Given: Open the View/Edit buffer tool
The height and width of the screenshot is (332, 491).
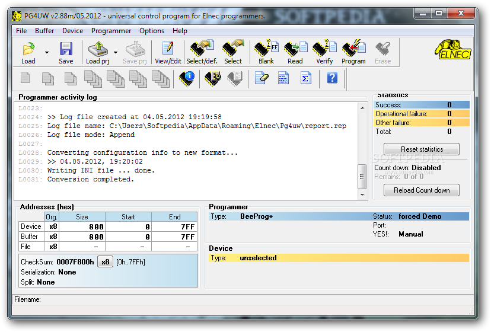Looking at the screenshot, I should (168, 53).
